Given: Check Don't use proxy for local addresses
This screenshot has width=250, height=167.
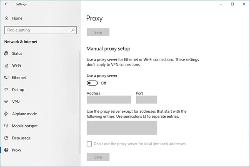Looking at the screenshot, I should point(89,144).
